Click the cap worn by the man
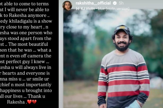 point(122,30)
